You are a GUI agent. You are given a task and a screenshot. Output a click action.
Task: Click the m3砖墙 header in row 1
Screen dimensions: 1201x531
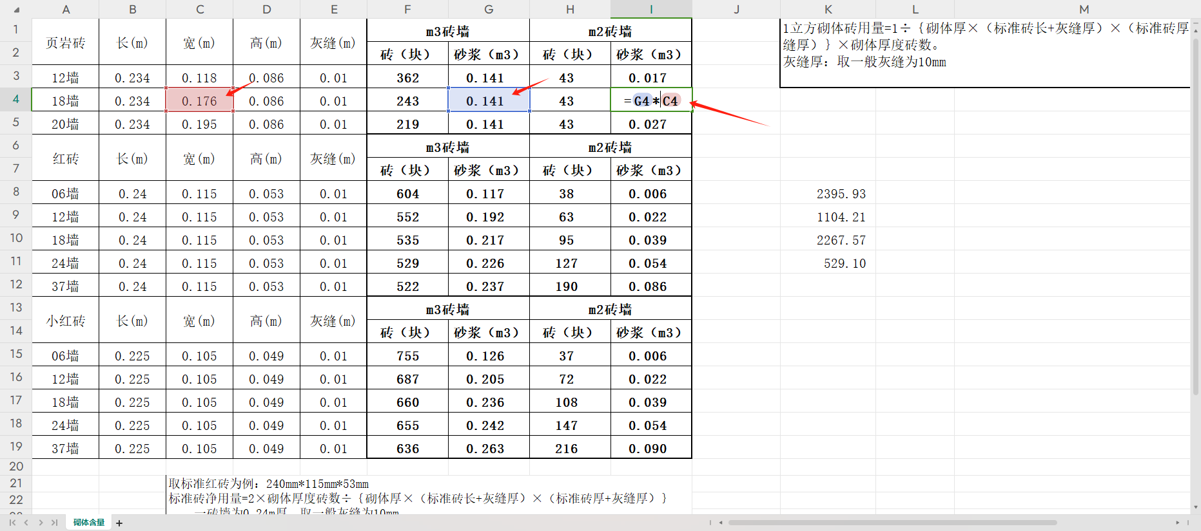tap(448, 31)
